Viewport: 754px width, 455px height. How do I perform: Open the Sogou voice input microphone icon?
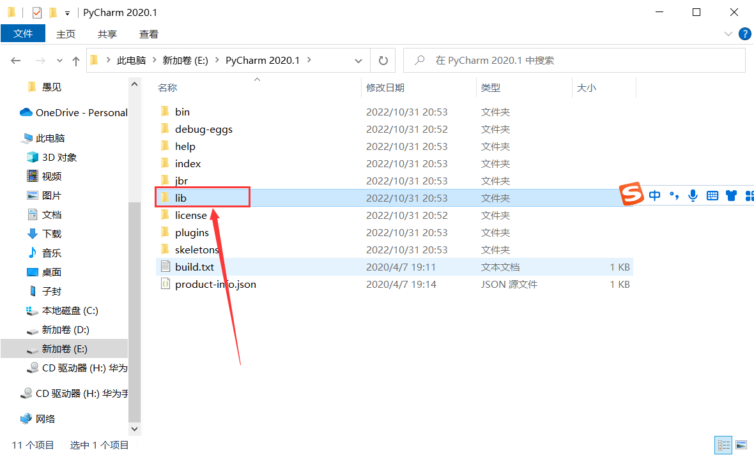(693, 195)
